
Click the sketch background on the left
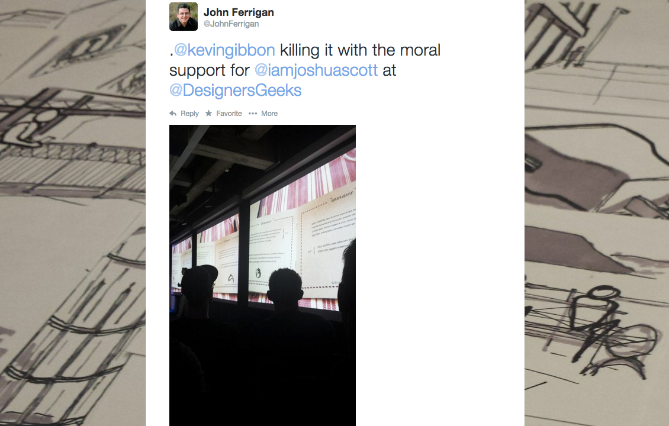(73, 213)
